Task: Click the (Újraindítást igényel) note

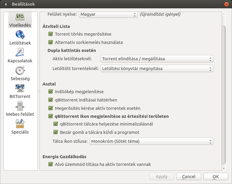Action: click(x=160, y=14)
